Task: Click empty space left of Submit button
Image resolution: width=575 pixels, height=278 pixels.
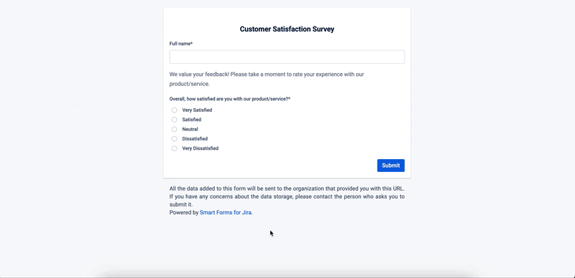Action: coord(272,166)
